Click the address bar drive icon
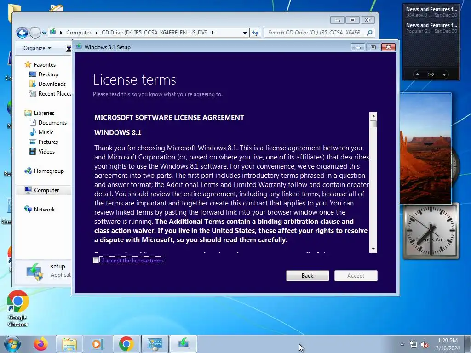Screen dimensions: 471x353 click(53, 32)
